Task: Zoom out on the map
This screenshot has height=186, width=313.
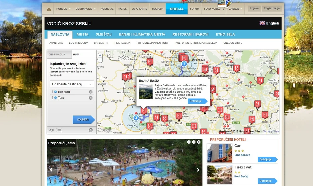Action: point(100,60)
